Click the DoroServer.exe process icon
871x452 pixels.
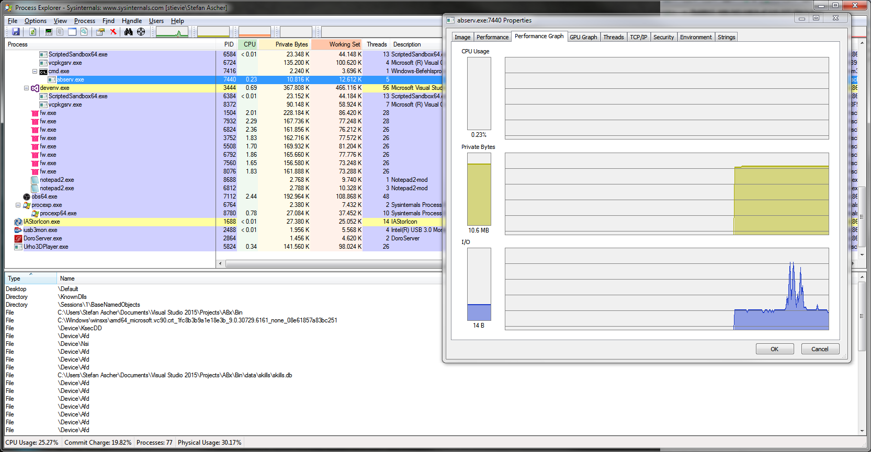click(18, 238)
